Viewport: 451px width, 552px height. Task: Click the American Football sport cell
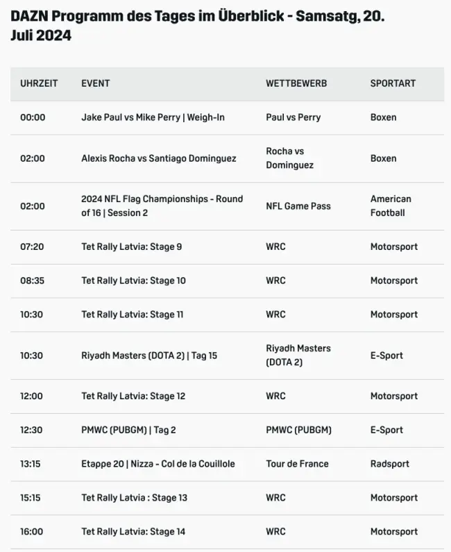pyautogui.click(x=391, y=206)
